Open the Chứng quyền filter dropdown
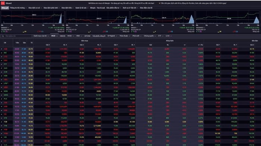The height and width of the screenshot is (146, 261). click(150, 36)
